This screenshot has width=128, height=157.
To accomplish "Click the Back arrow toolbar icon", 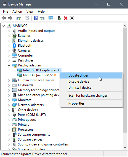I will click(x=4, y=18).
